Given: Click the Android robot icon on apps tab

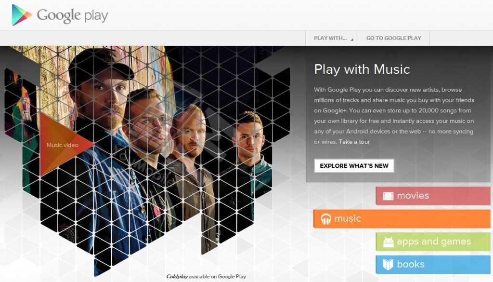Looking at the screenshot, I should [x=389, y=242].
